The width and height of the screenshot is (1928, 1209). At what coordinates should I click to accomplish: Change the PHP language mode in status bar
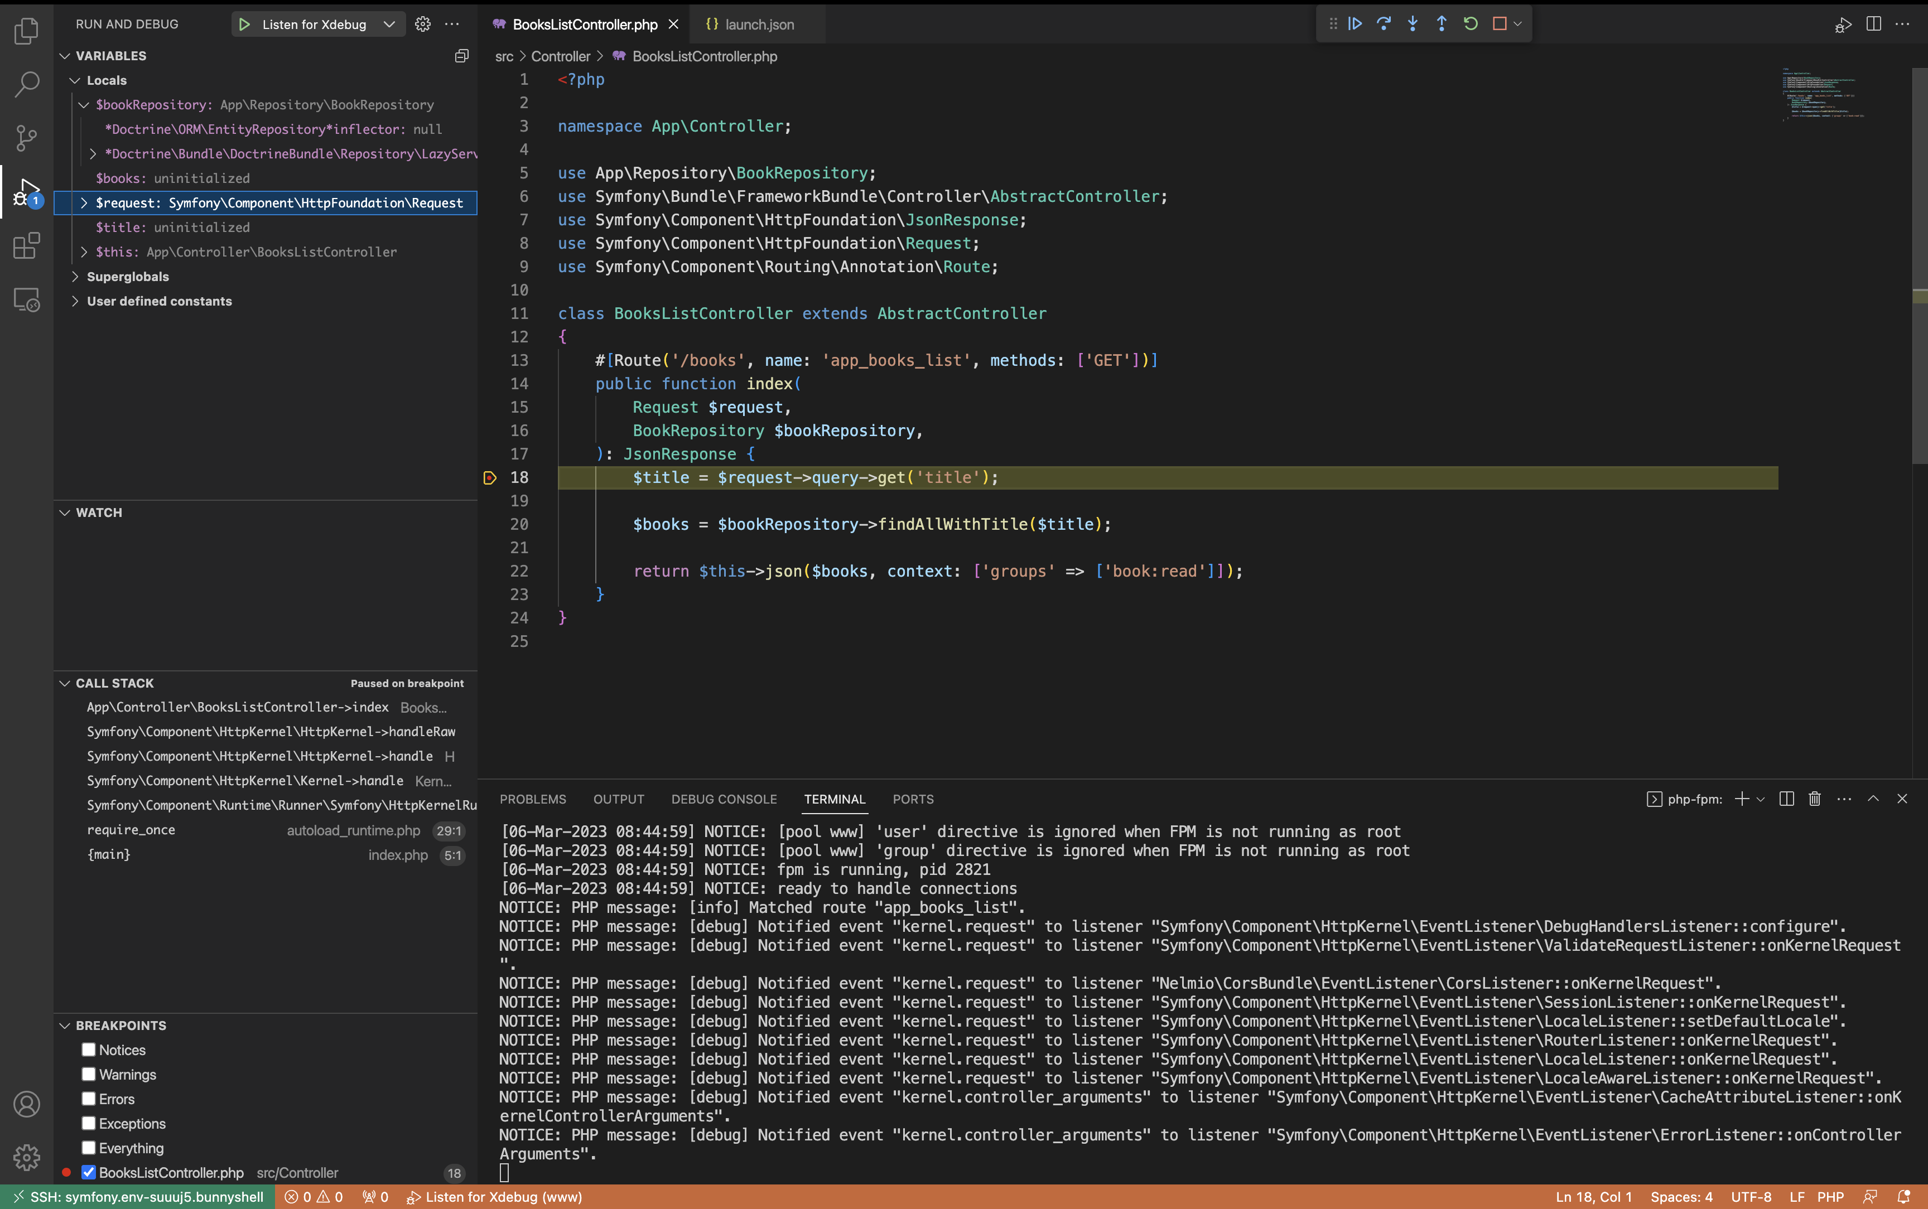click(1830, 1196)
